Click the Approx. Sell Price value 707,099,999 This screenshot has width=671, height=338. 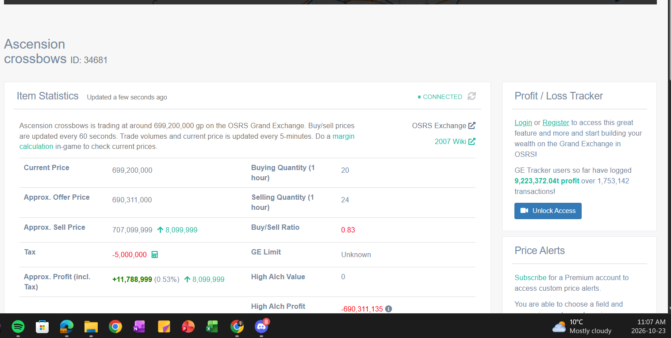point(132,230)
